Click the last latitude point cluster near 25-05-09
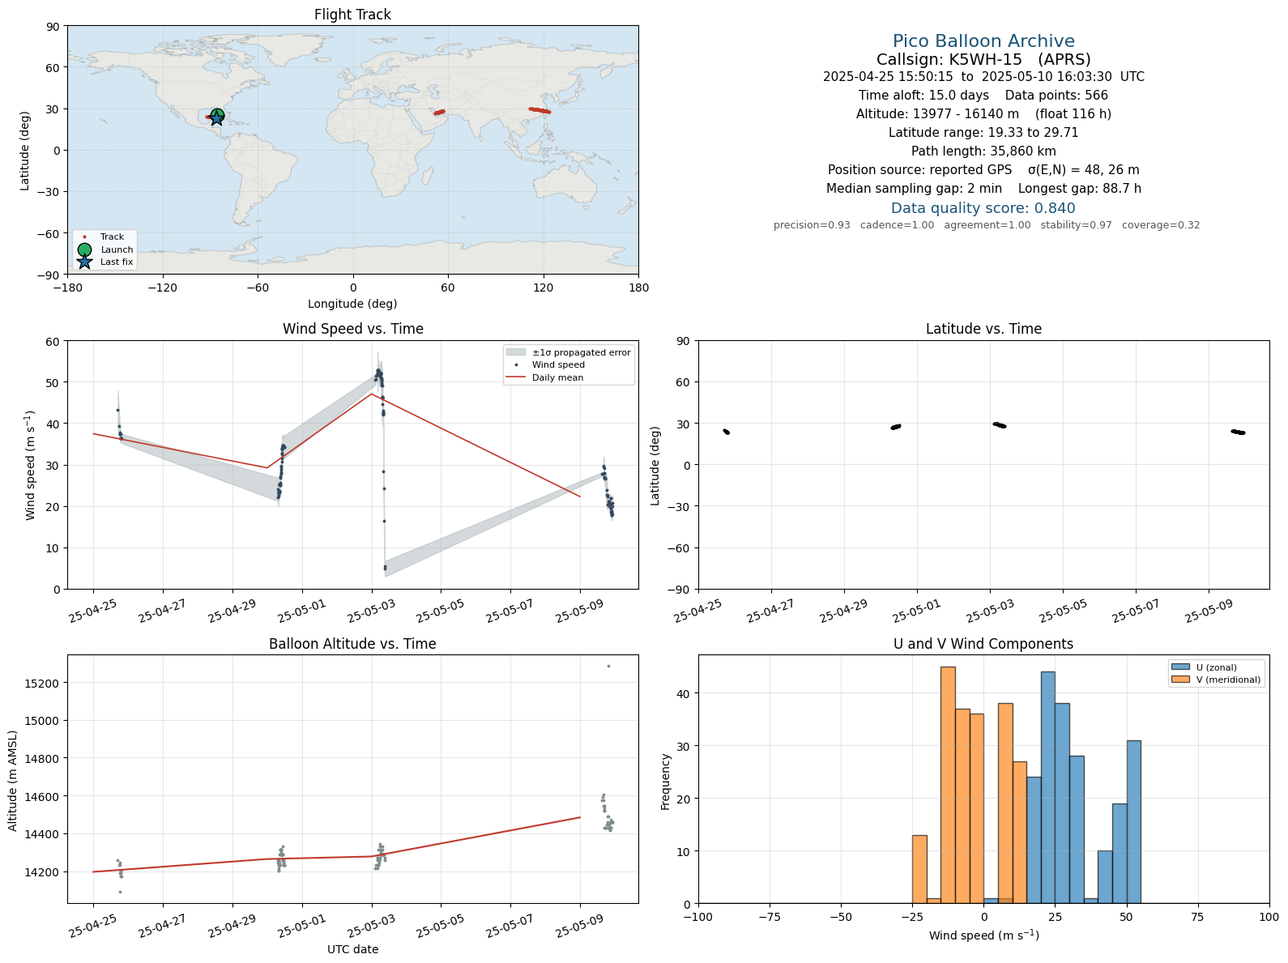The height and width of the screenshot is (963, 1288). (x=1239, y=432)
